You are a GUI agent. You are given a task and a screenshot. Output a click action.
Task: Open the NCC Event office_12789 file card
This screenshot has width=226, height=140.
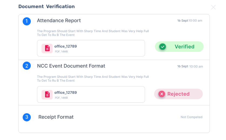[x=91, y=95]
